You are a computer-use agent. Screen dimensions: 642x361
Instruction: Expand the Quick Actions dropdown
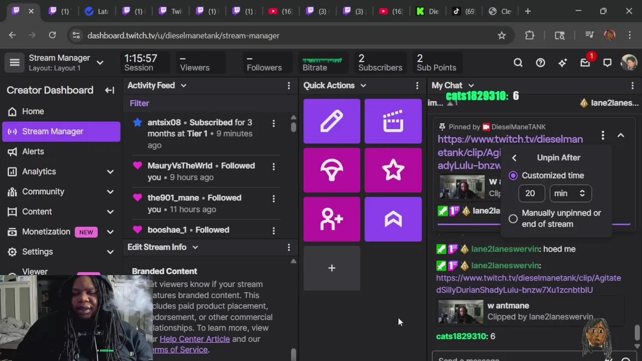[363, 86]
